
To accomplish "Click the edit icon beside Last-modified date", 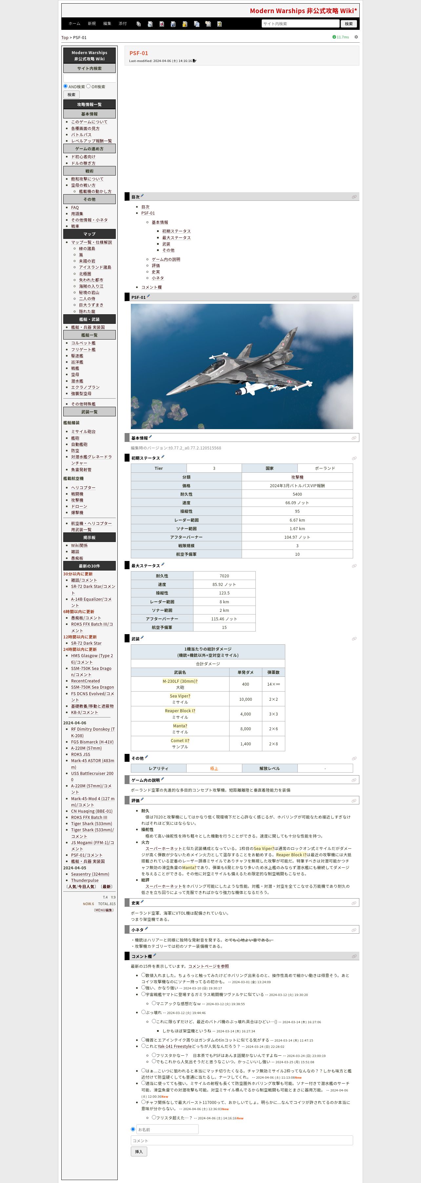I will point(195,61).
